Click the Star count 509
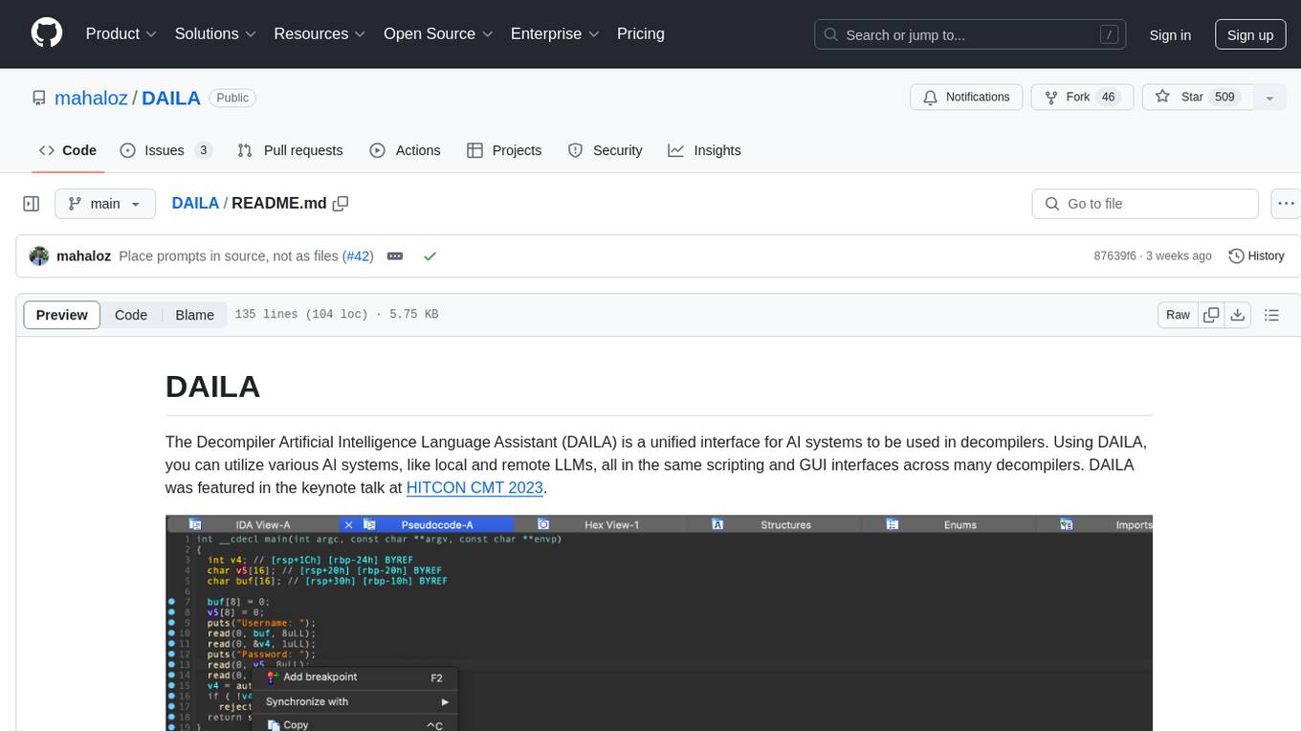Screen dimensions: 1301x731 (1224, 98)
